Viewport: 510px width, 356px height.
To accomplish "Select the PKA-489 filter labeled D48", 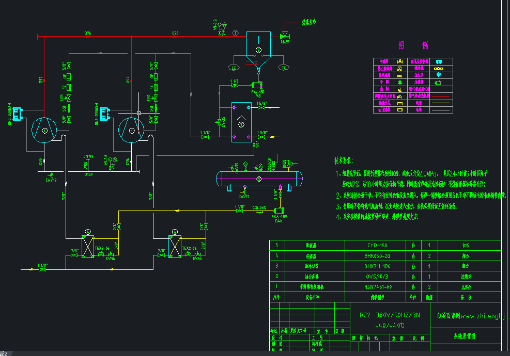I will pos(279,211).
